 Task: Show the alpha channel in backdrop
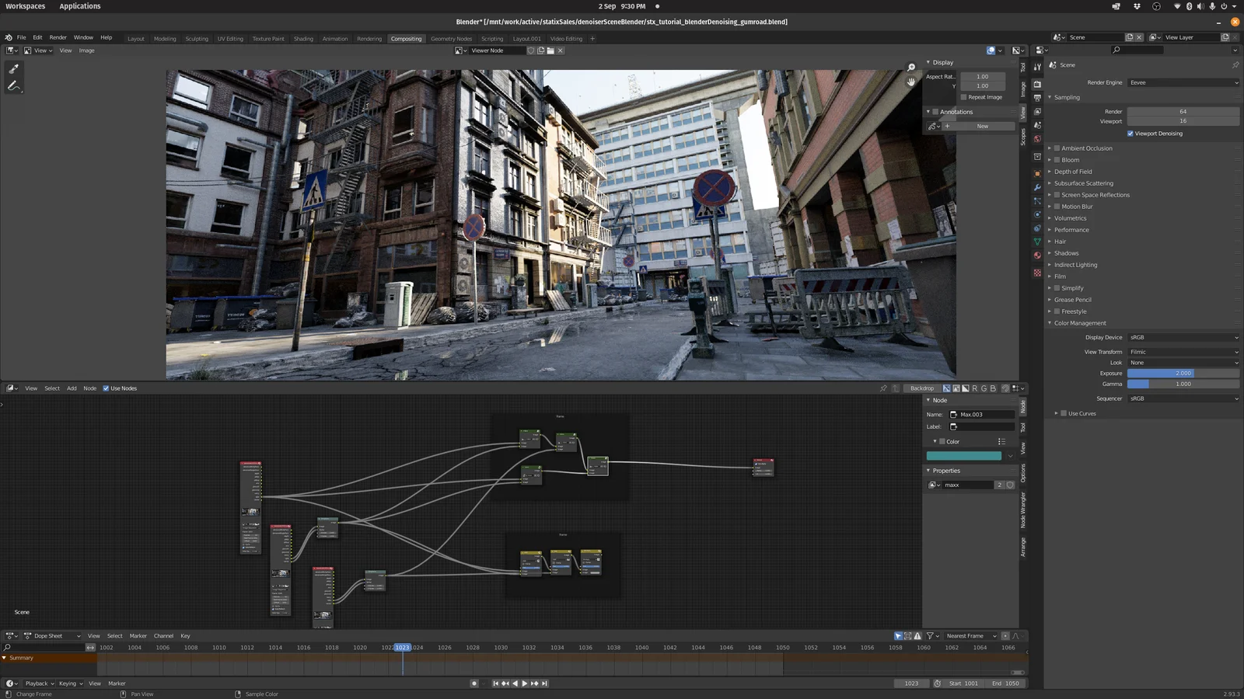point(966,388)
